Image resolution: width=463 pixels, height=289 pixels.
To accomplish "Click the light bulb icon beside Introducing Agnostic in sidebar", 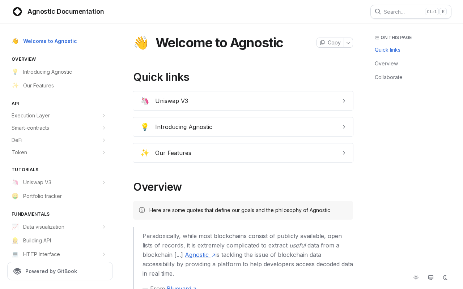I will point(15,72).
